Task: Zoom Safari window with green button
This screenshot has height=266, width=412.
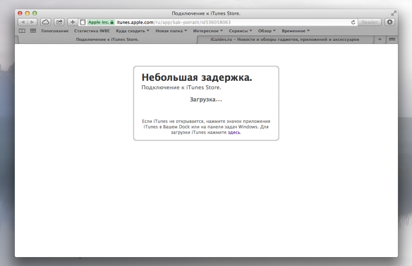Action: pos(35,13)
